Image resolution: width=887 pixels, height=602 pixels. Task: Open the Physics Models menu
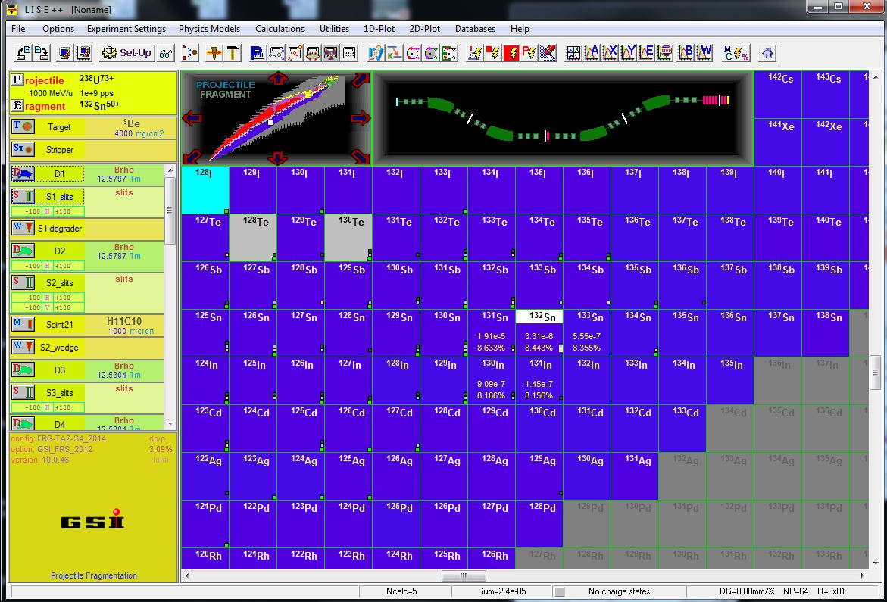coord(209,29)
